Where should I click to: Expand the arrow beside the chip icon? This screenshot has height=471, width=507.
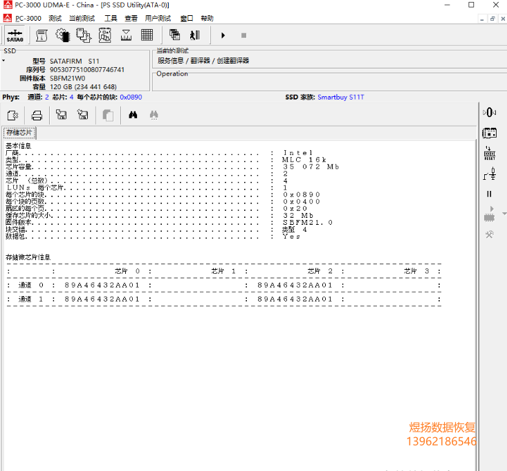[504, 214]
